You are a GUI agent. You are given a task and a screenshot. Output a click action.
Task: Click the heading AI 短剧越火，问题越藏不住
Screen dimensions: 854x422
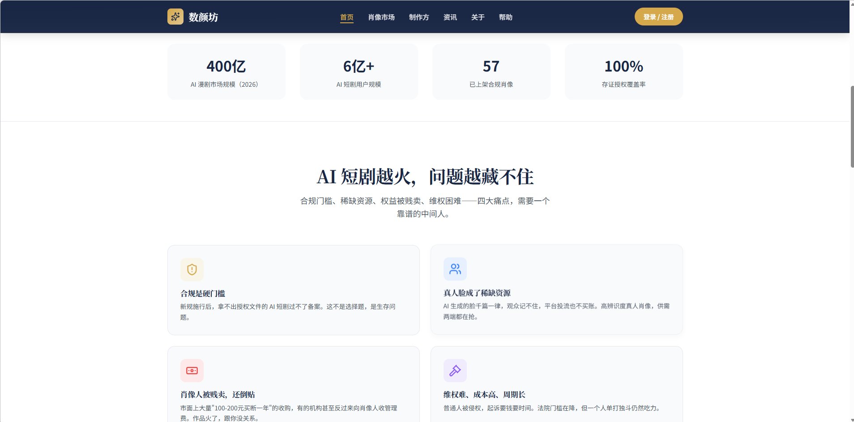coord(425,177)
